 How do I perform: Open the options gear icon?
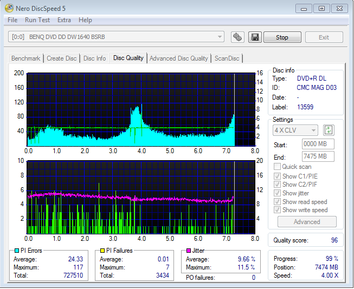point(237,37)
